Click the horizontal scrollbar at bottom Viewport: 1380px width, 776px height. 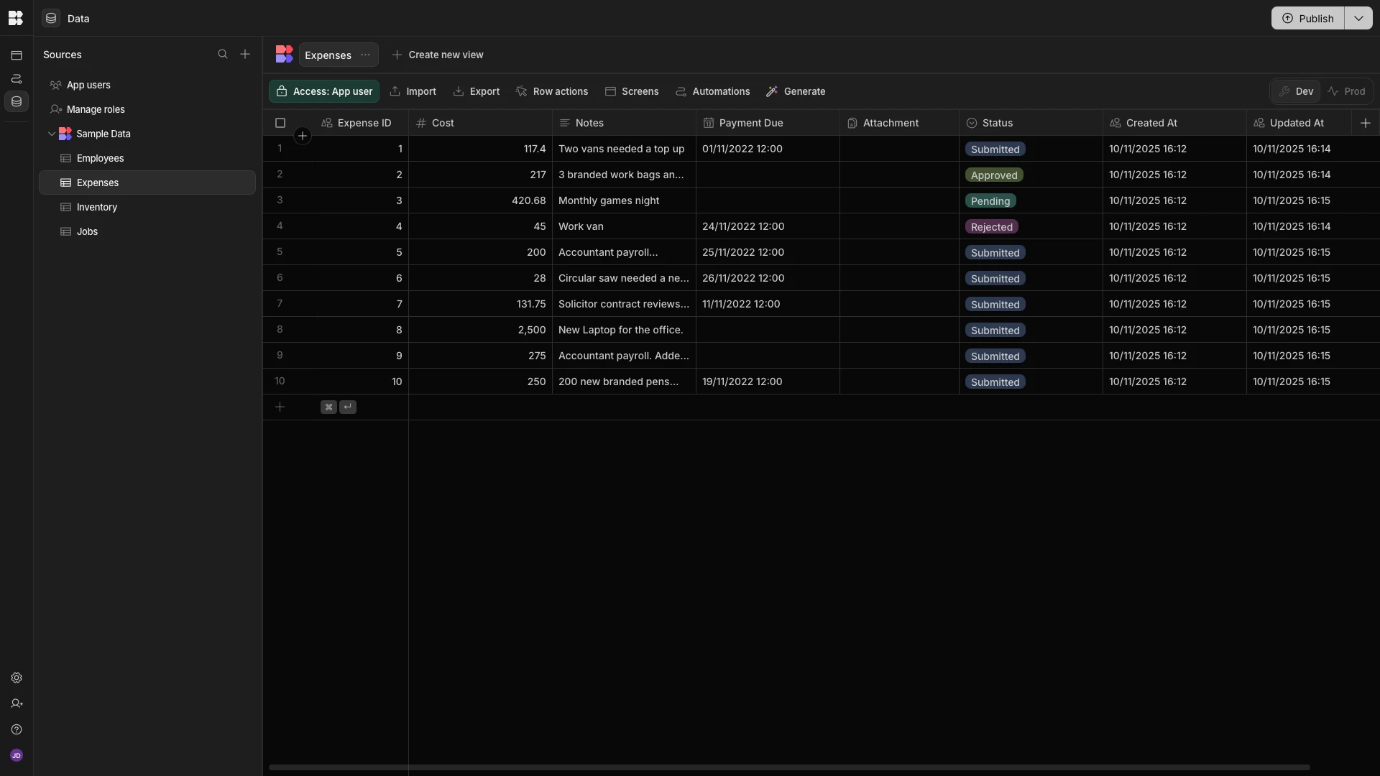789,767
